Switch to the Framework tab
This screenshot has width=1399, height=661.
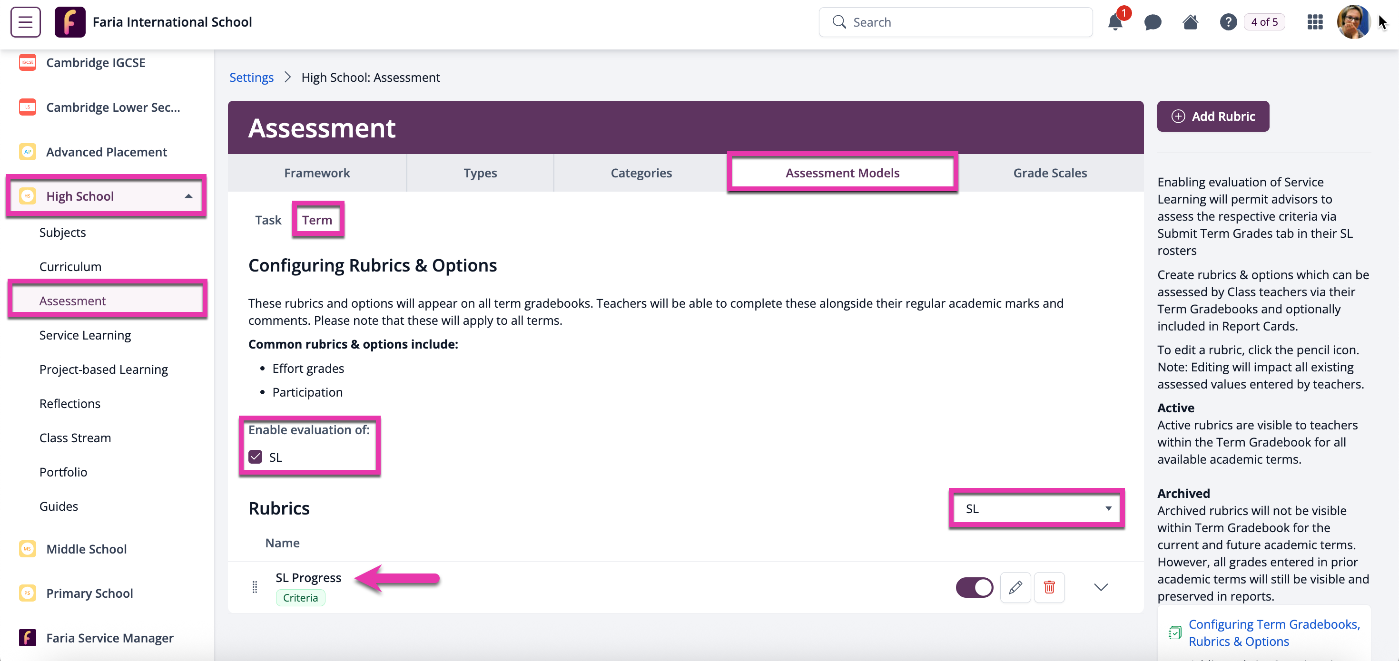pyautogui.click(x=317, y=173)
